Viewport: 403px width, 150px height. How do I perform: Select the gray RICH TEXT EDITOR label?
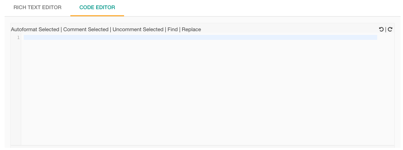37,7
